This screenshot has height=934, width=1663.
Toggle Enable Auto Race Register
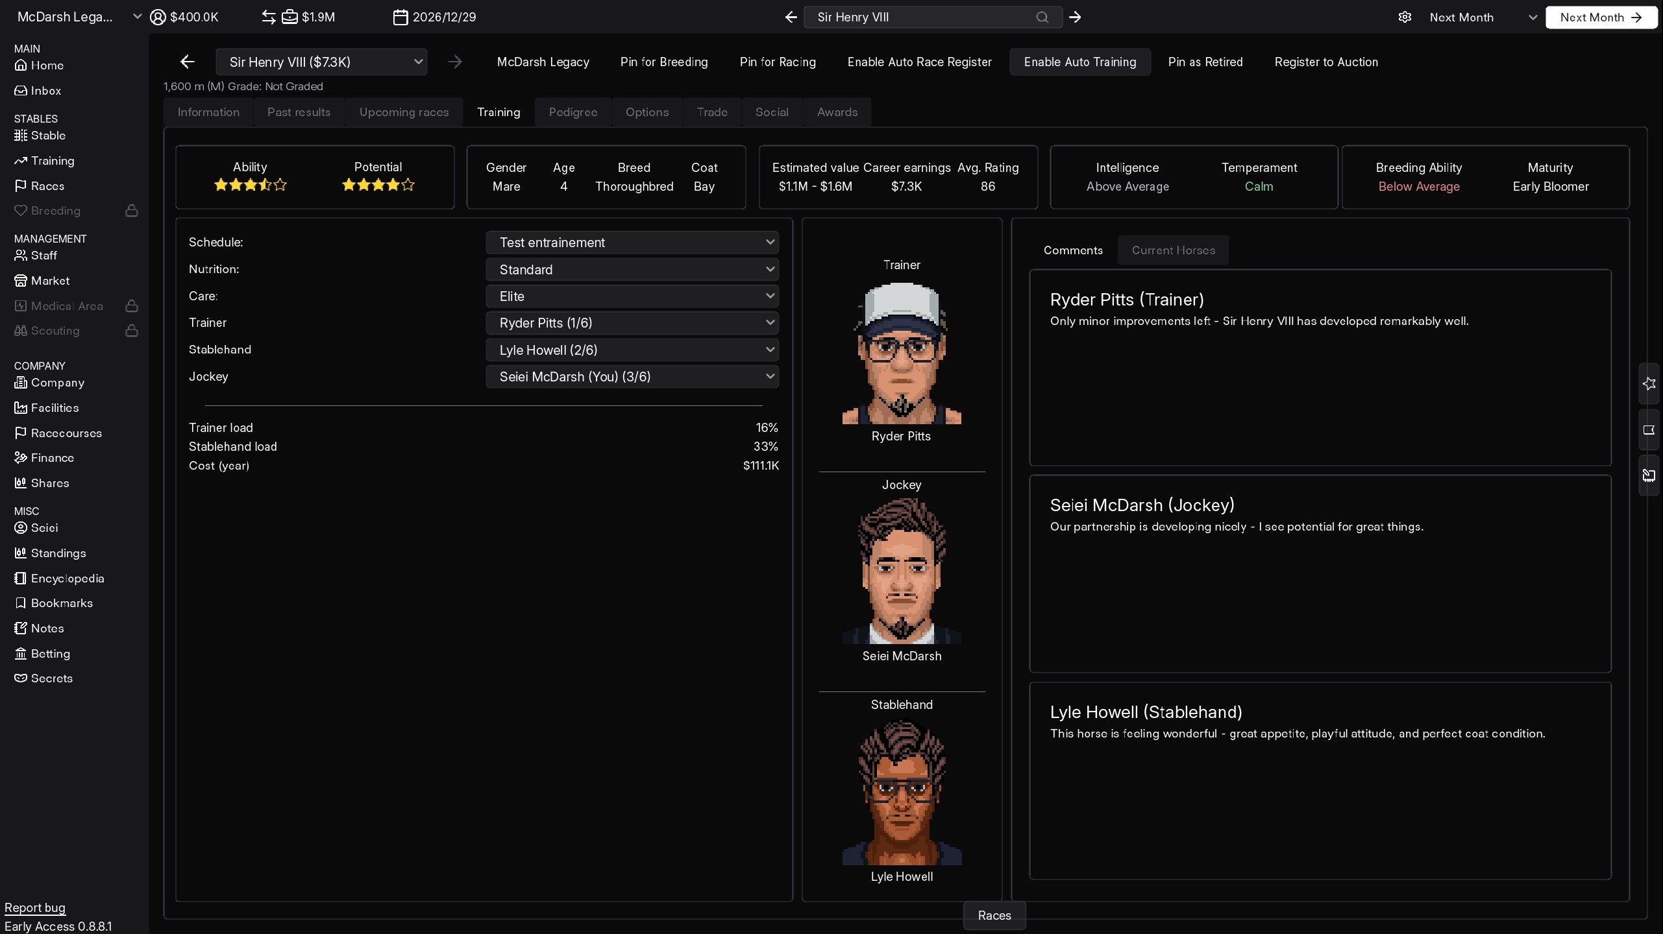919,62
